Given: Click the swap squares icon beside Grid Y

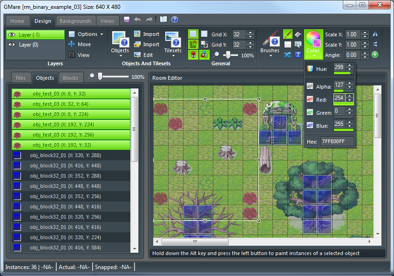Looking at the screenshot, I should (204, 45).
